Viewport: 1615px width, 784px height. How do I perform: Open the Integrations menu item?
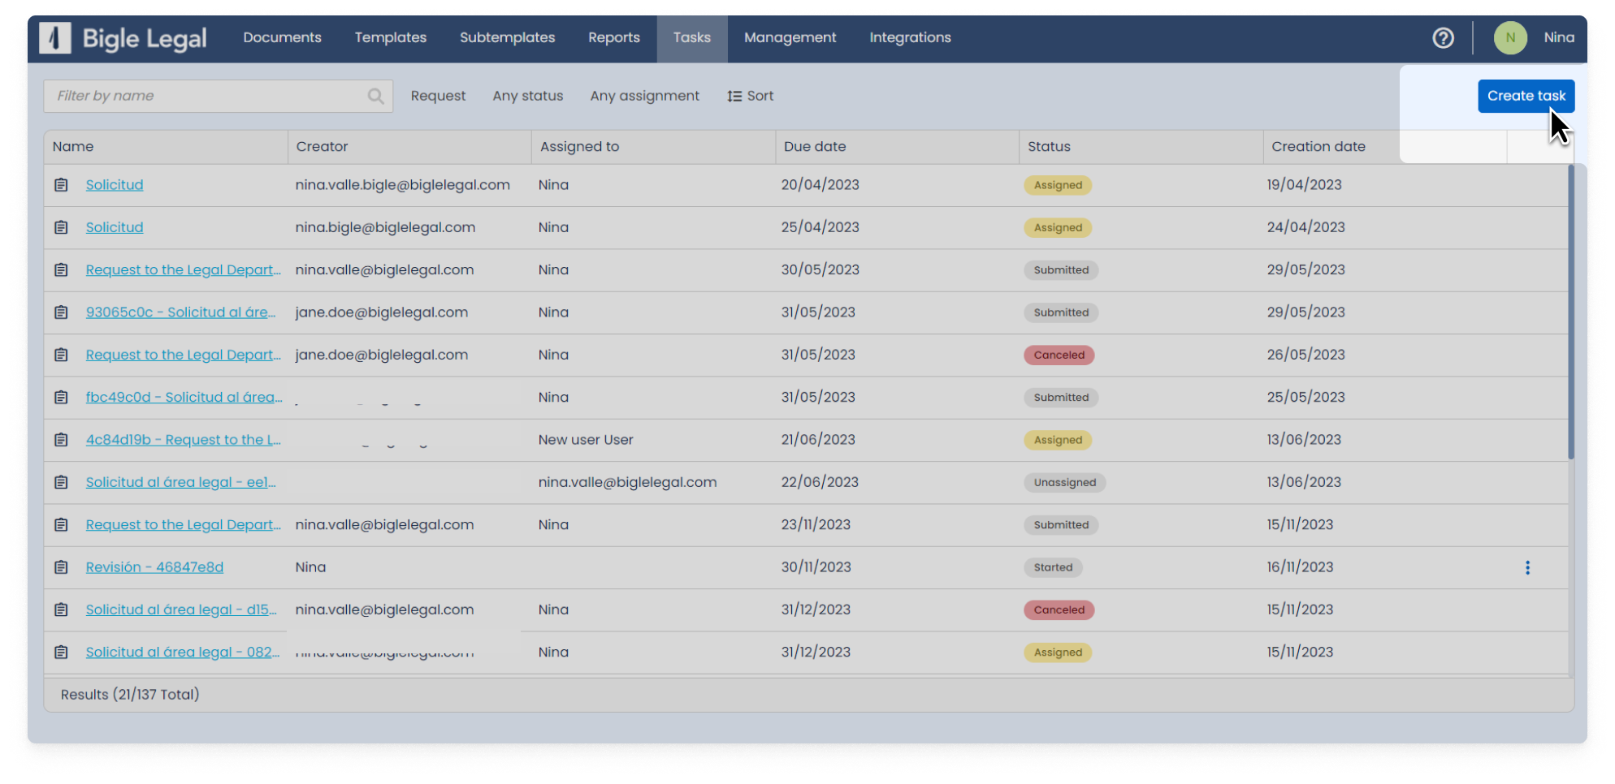point(910,38)
